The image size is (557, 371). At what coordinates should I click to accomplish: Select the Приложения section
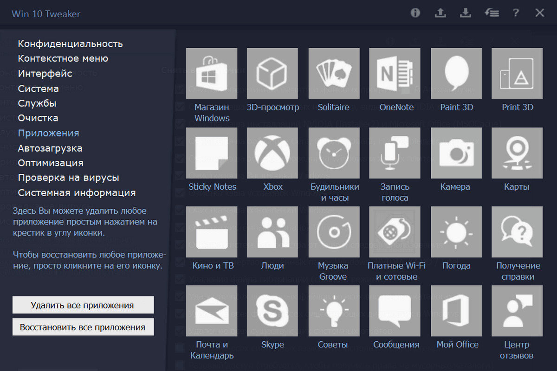49,133
